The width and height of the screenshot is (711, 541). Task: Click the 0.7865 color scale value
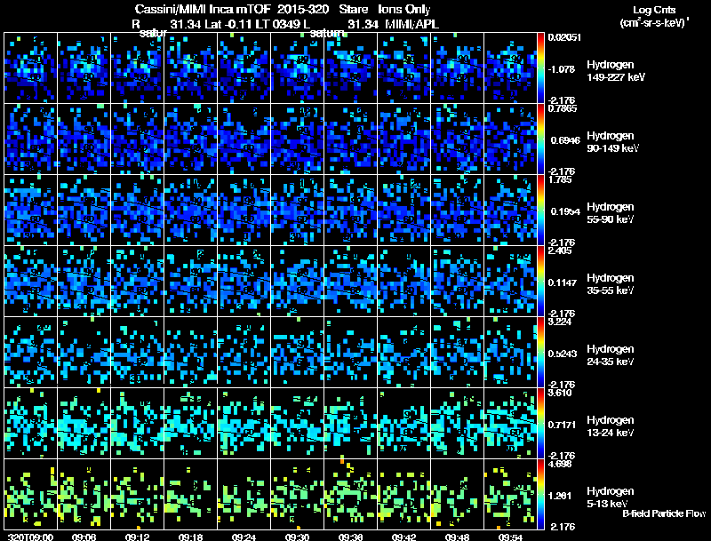[x=563, y=108]
